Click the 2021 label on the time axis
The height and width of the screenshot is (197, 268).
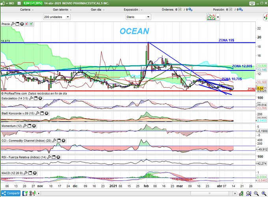click(113, 186)
